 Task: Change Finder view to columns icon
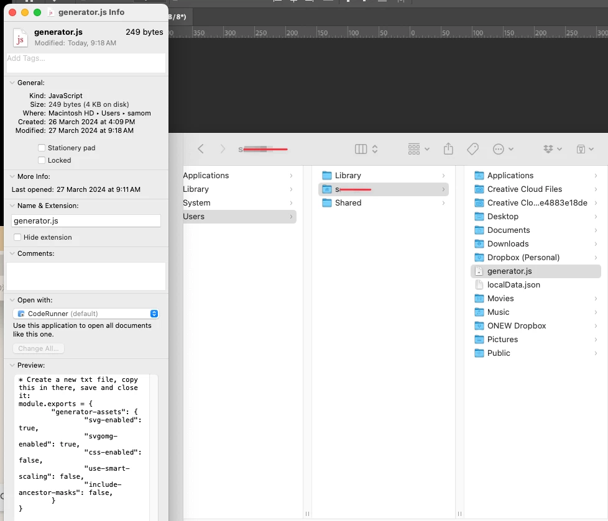361,149
